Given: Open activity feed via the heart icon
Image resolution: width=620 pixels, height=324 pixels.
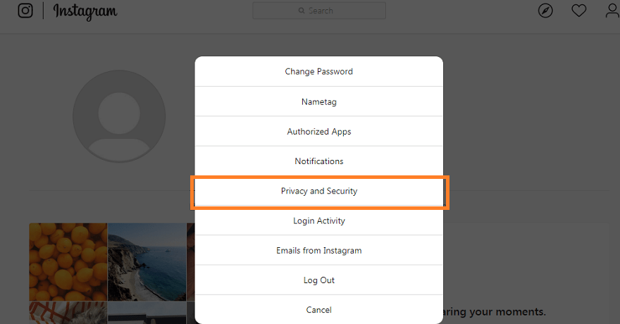Looking at the screenshot, I should (x=578, y=11).
